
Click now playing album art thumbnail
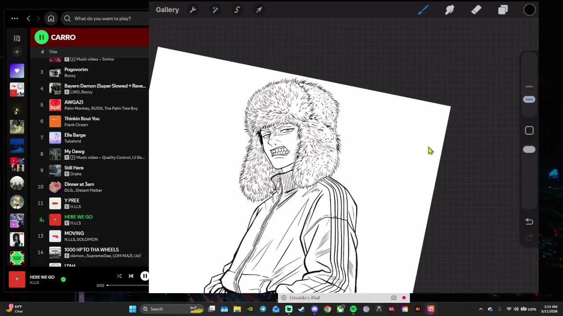[x=17, y=279]
